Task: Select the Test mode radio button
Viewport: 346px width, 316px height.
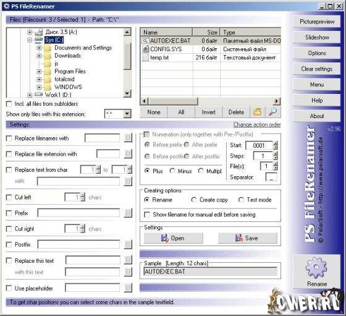Action: coord(241,200)
